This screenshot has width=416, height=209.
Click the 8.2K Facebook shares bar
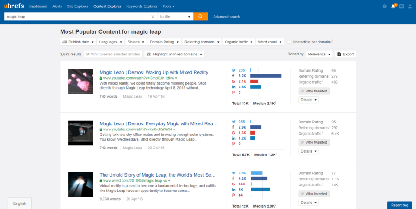(x=266, y=76)
